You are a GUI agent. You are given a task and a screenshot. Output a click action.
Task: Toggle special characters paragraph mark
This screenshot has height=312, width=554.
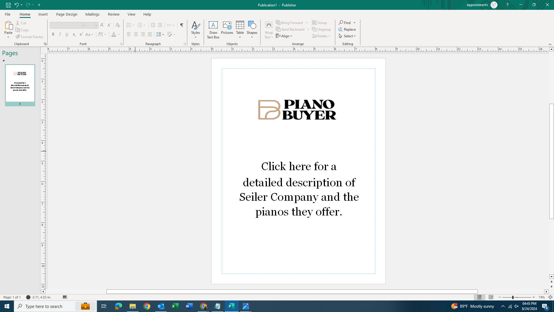click(x=182, y=25)
